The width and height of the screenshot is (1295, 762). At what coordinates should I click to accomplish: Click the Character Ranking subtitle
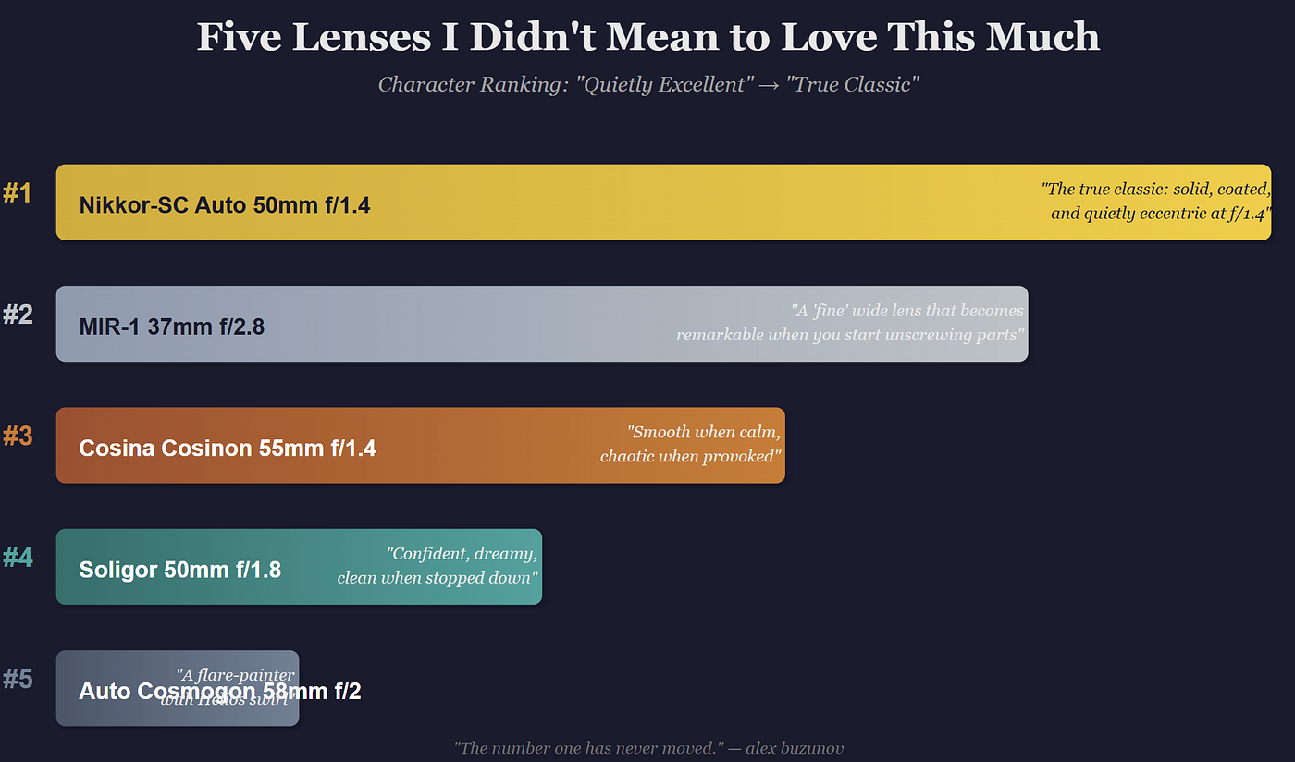coord(647,84)
